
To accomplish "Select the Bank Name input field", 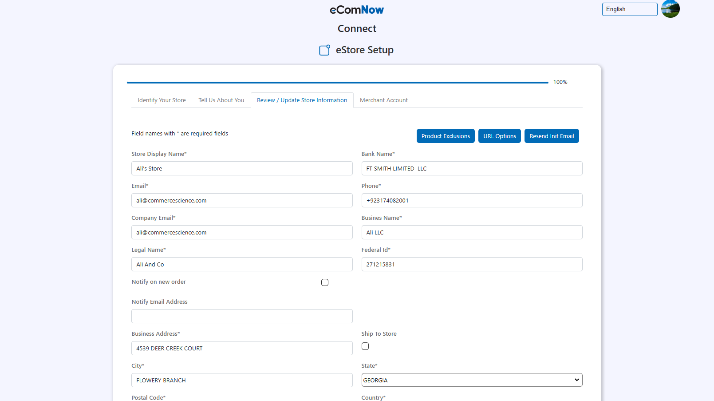I will pos(472,169).
